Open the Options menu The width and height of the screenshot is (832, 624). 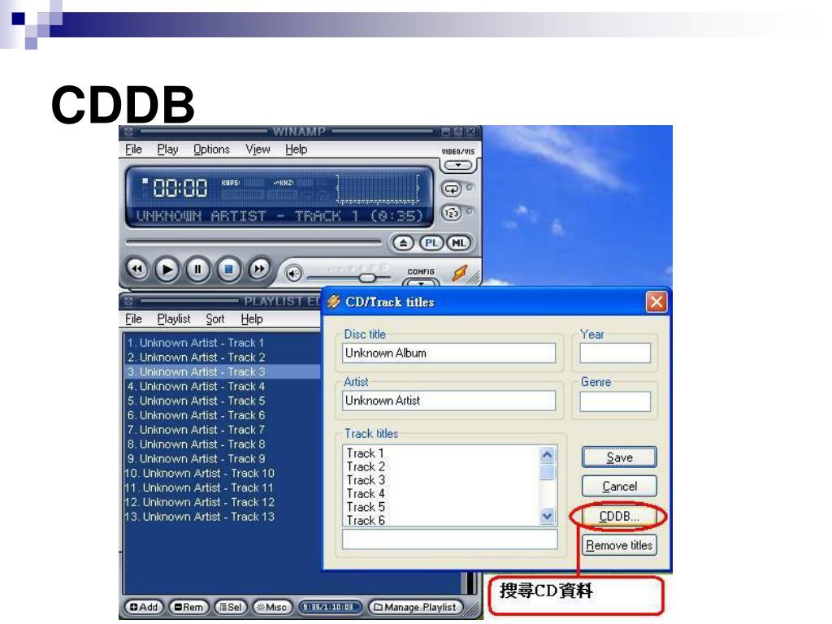[211, 149]
